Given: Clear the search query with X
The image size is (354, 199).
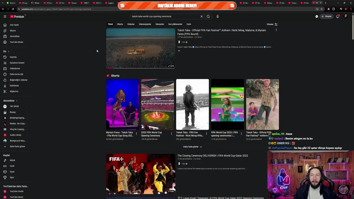Looking at the screenshot, I should click(x=202, y=16).
